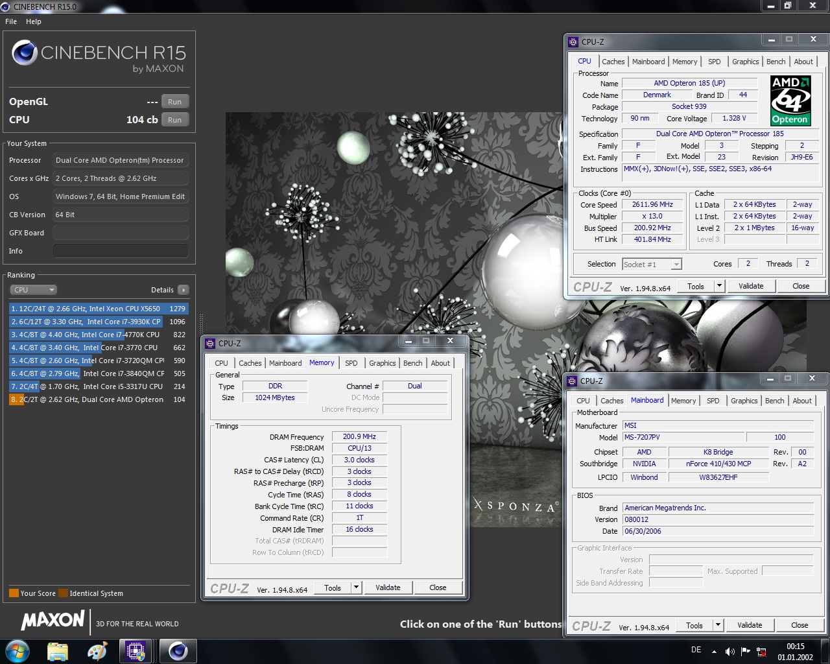Open Graphics tab in Mainboard CPU-Z window

pyautogui.click(x=744, y=401)
